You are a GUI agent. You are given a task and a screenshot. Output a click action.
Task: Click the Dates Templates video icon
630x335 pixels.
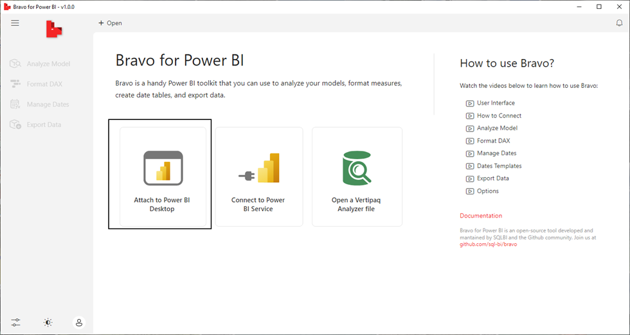tap(470, 166)
